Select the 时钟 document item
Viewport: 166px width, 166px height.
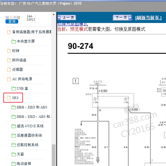[13, 51]
